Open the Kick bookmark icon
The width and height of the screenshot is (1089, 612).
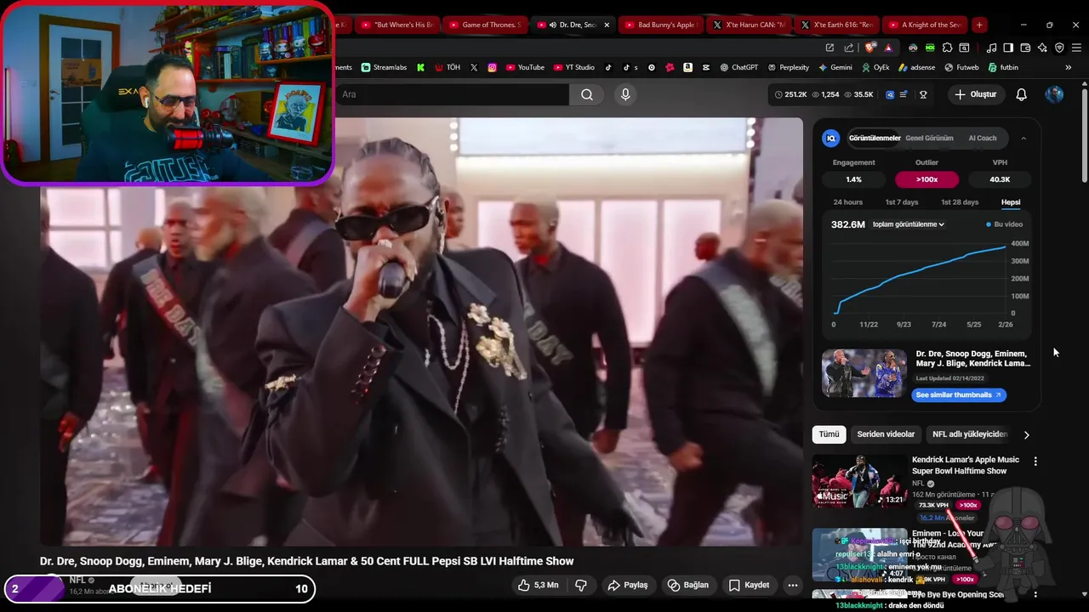pos(420,67)
